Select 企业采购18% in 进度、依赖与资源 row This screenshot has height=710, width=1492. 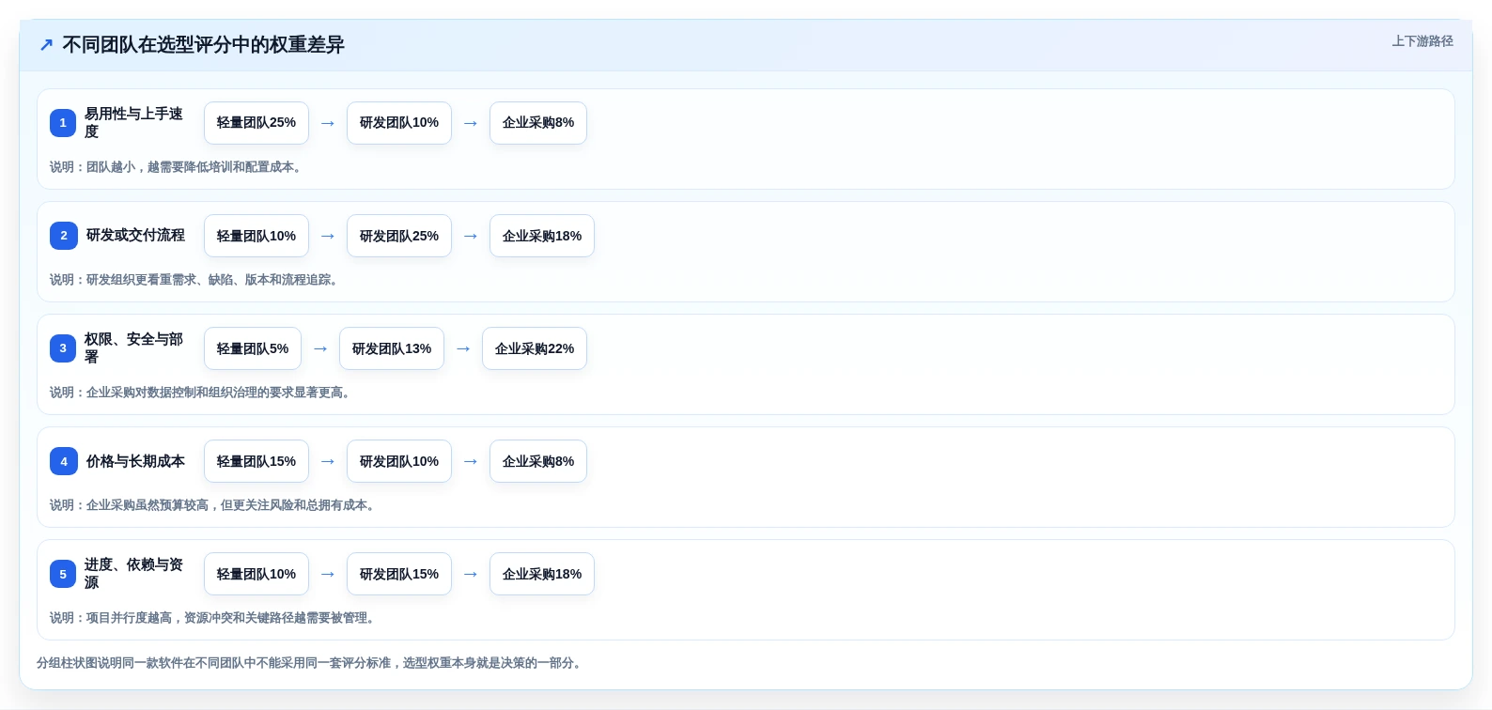tap(542, 574)
